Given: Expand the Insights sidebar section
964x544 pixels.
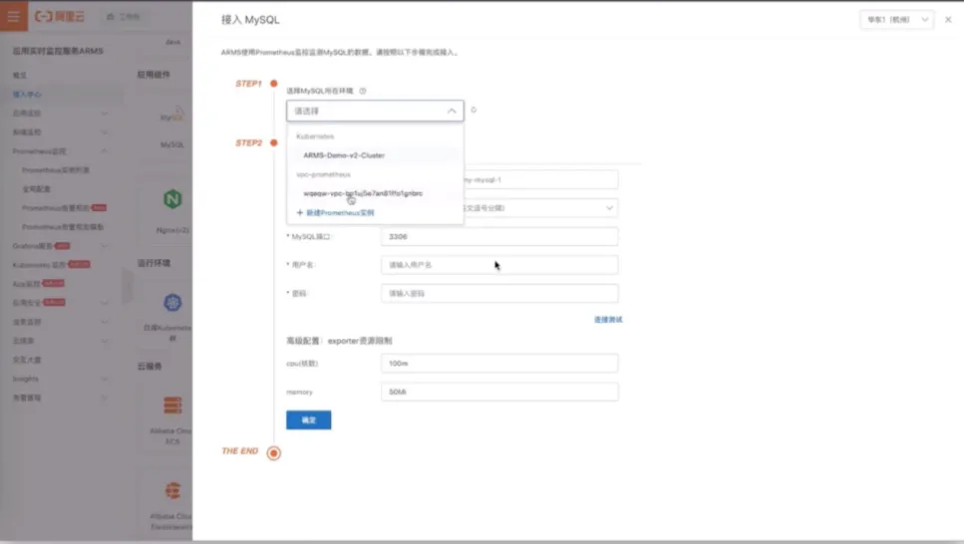Looking at the screenshot, I should coord(104,379).
